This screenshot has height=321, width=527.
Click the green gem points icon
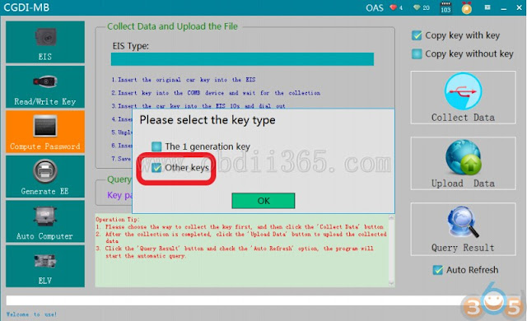coord(417,7)
